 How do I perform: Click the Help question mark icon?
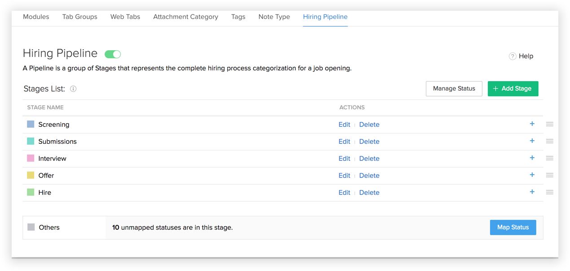coord(512,56)
